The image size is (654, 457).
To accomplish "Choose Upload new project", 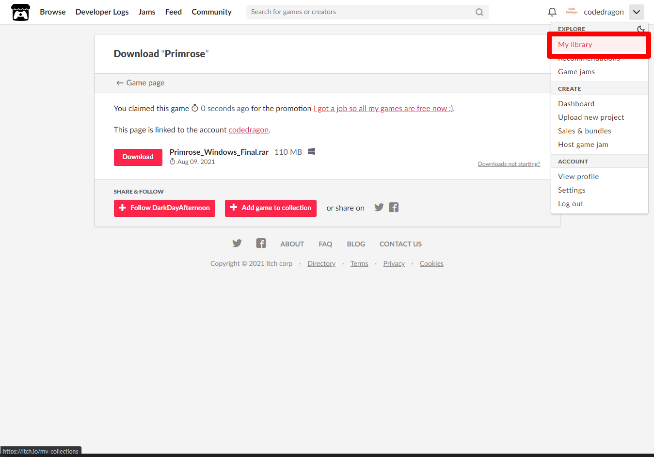I will pyautogui.click(x=600, y=117).
